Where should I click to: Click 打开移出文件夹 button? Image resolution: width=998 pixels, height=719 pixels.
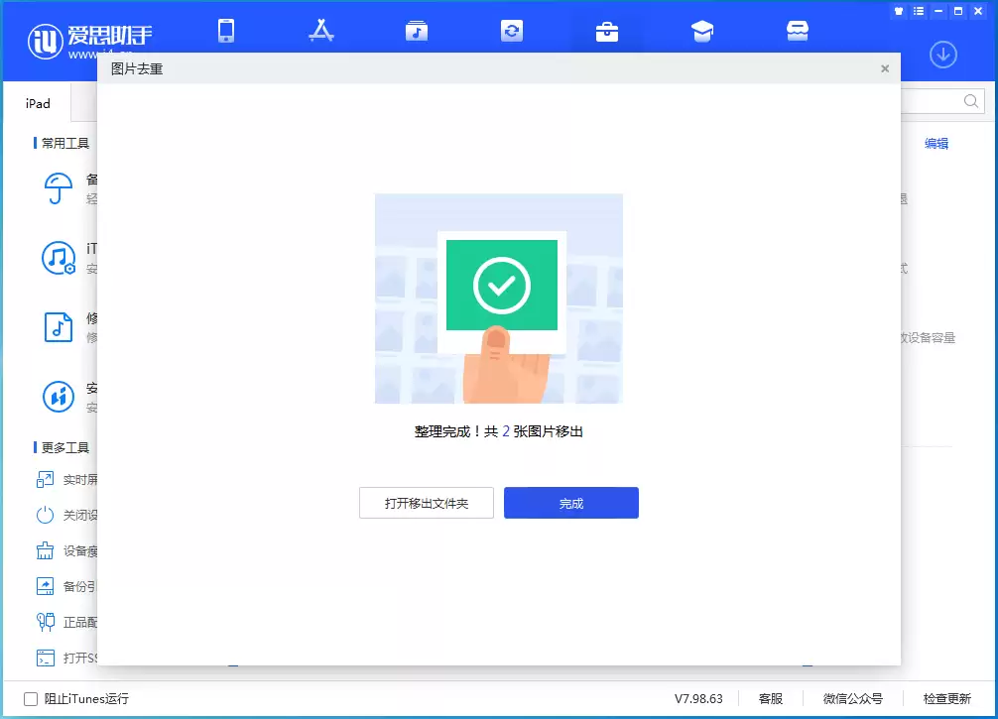[427, 503]
